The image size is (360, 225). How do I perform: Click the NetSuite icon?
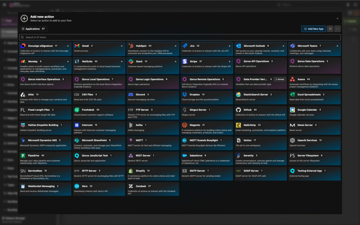click(77, 61)
